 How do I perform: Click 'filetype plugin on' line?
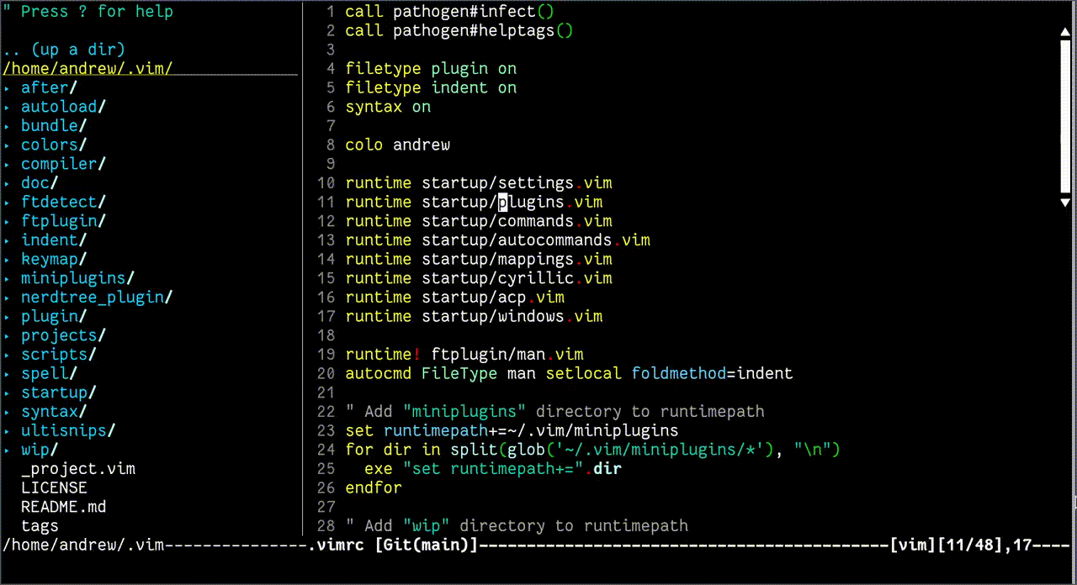tap(431, 69)
